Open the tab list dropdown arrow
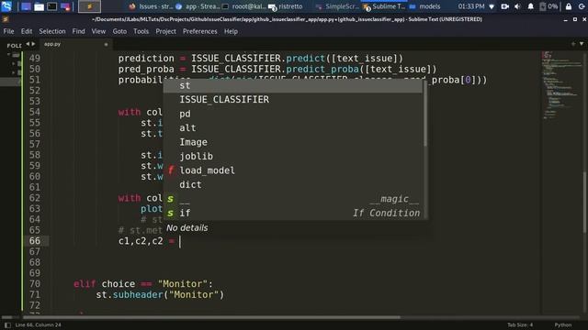 click(582, 44)
